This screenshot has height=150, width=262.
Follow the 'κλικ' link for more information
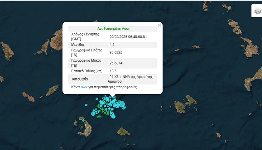click(84, 87)
